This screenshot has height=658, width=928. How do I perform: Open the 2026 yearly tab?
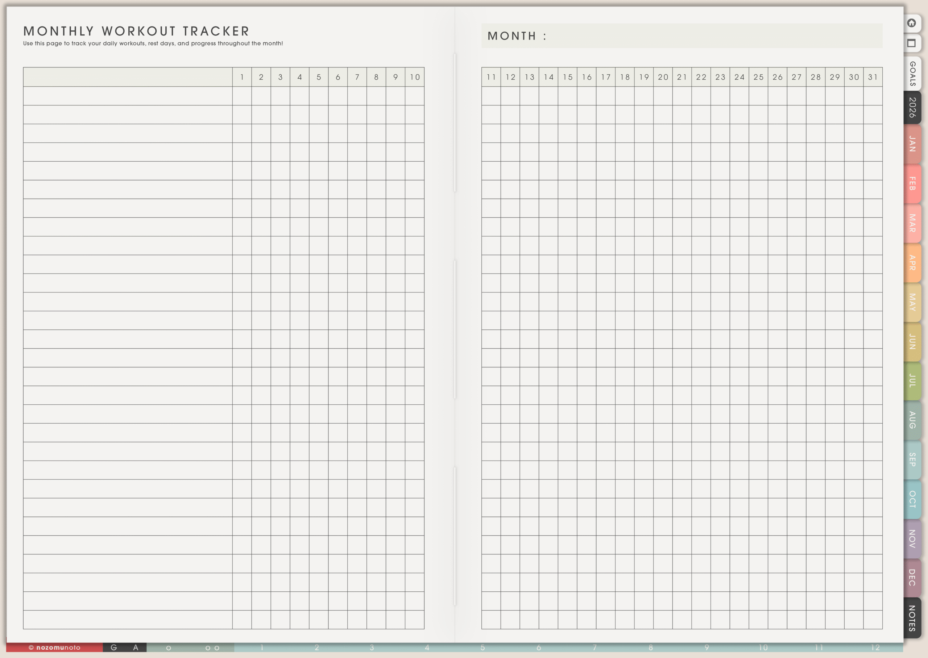(x=912, y=107)
